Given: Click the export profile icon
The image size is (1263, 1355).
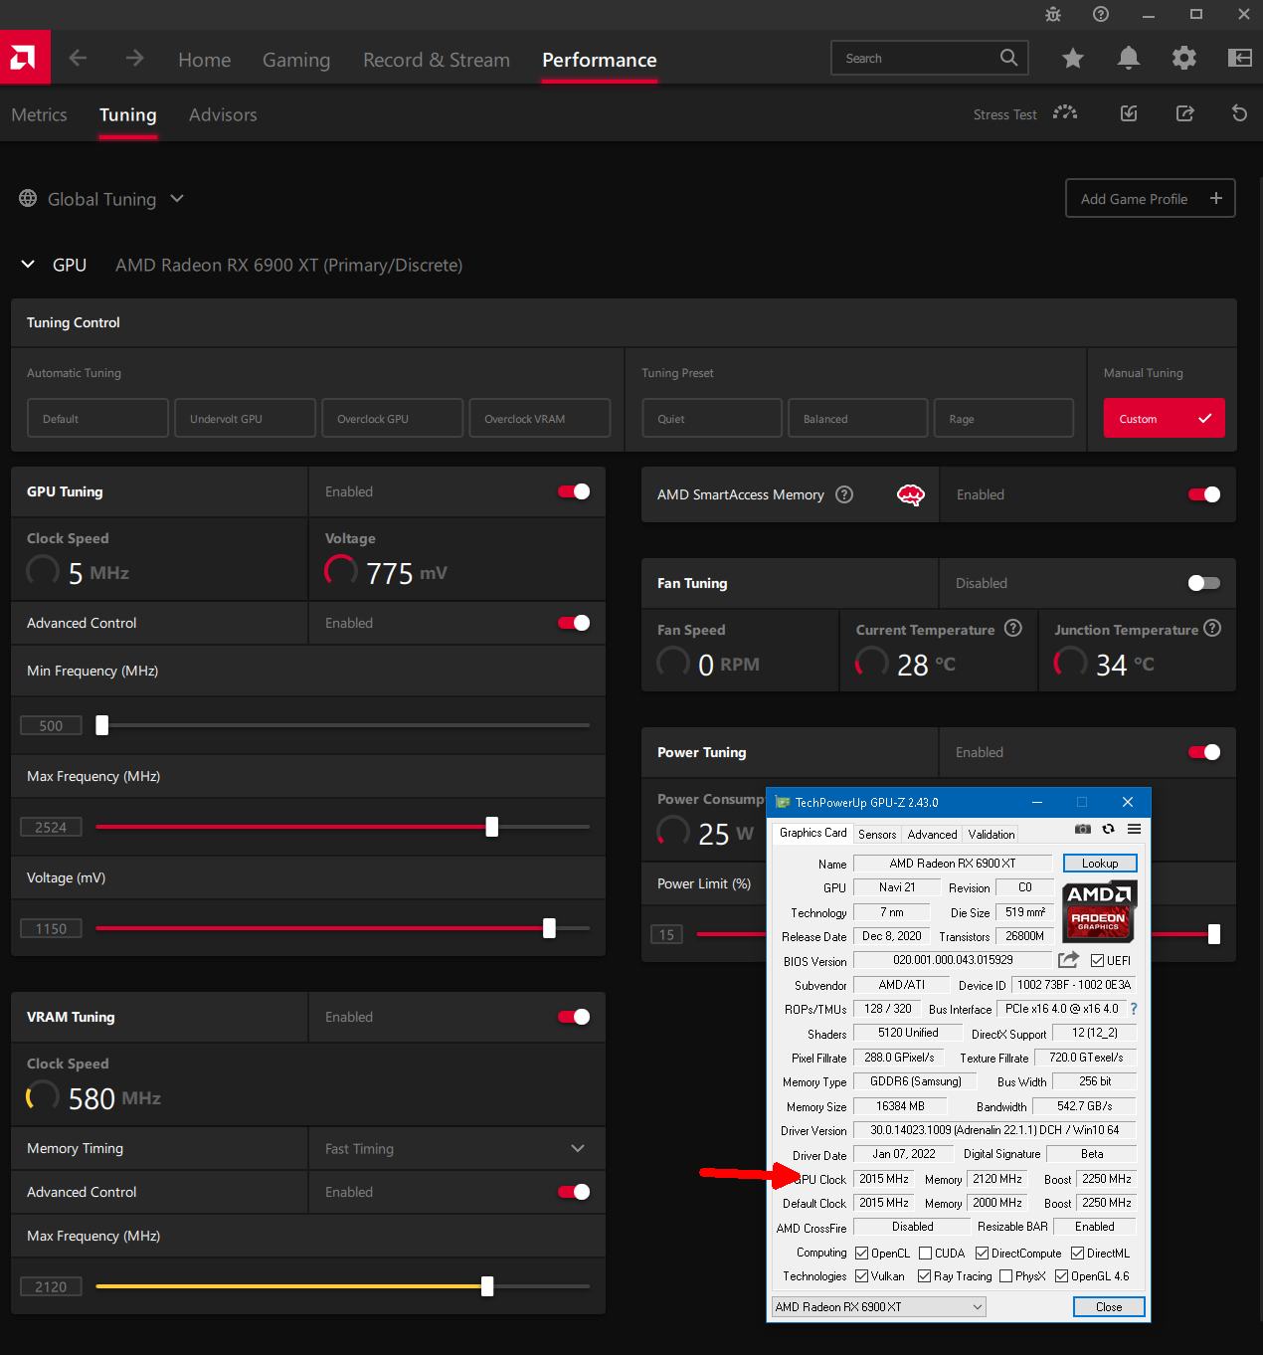Looking at the screenshot, I should point(1184,113).
